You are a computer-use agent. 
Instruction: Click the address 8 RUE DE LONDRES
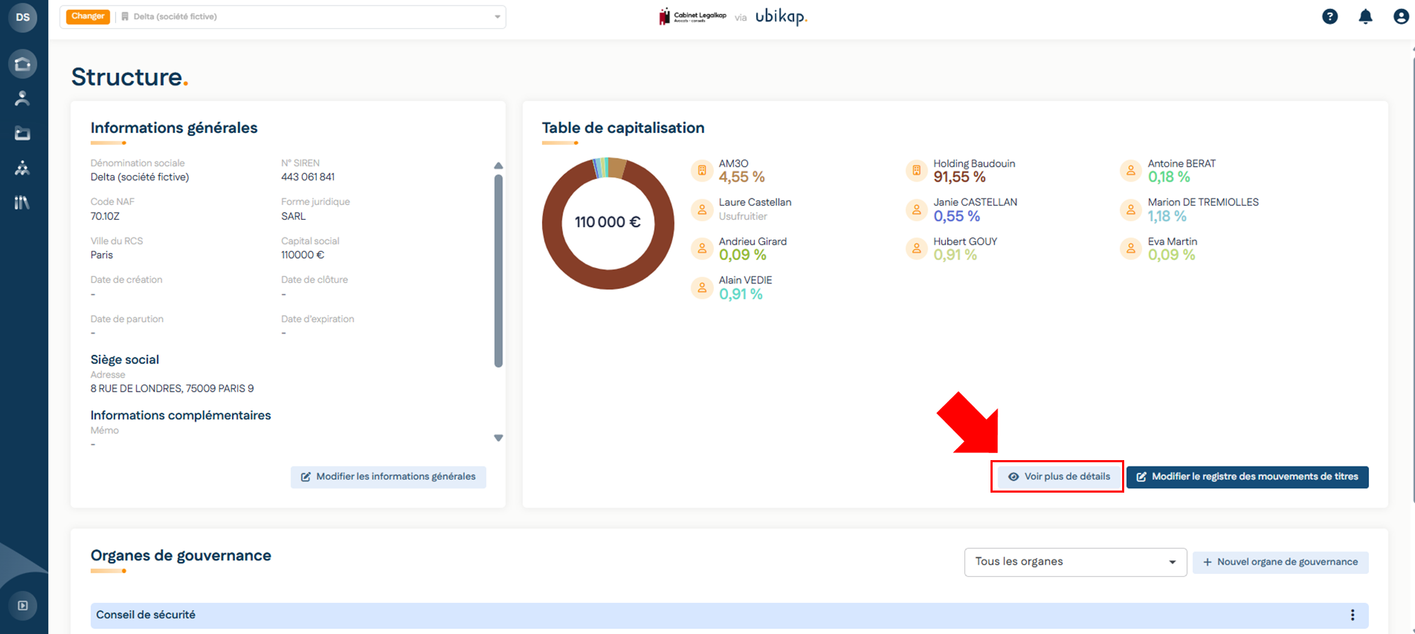(172, 389)
